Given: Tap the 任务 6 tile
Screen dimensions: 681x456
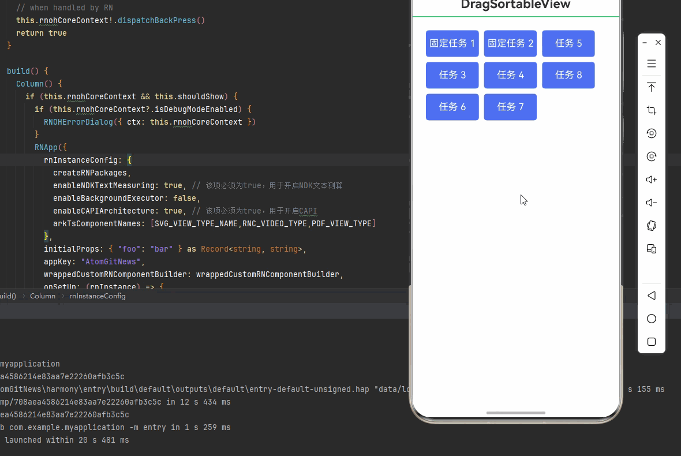Looking at the screenshot, I should [x=452, y=107].
